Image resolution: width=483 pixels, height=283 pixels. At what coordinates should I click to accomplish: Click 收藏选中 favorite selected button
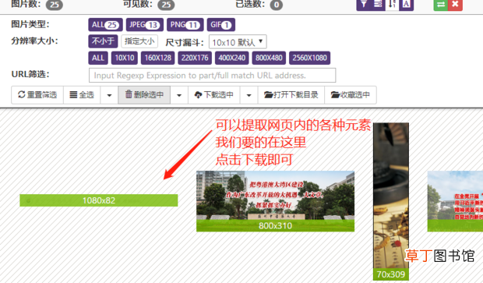tap(351, 94)
